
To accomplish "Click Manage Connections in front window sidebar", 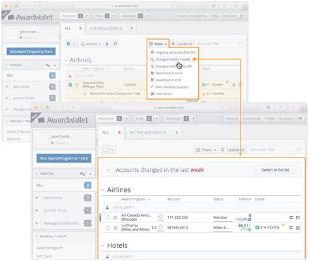I will point(61,223).
